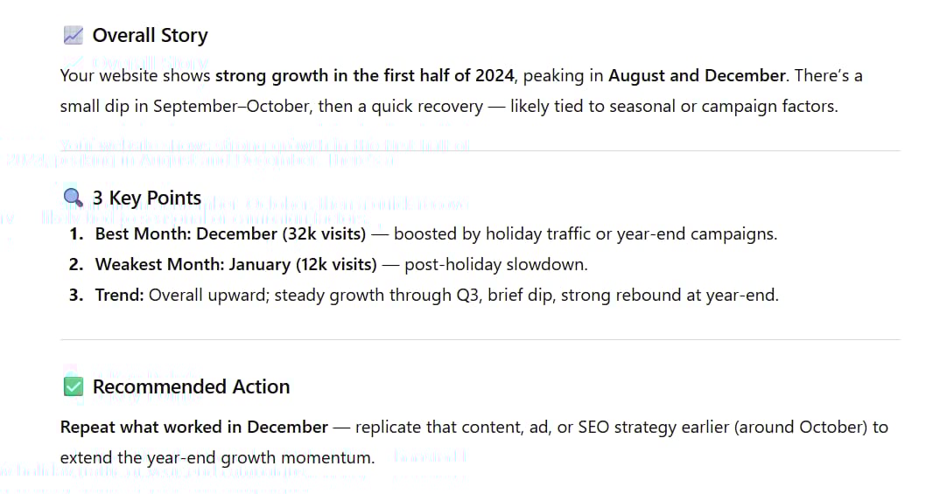Click the divider line above Recommended Action
The height and width of the screenshot is (494, 933).
coord(481,339)
